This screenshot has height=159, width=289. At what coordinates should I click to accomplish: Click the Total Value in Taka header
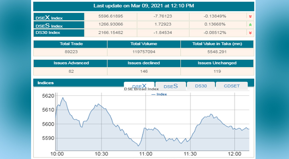217,44
